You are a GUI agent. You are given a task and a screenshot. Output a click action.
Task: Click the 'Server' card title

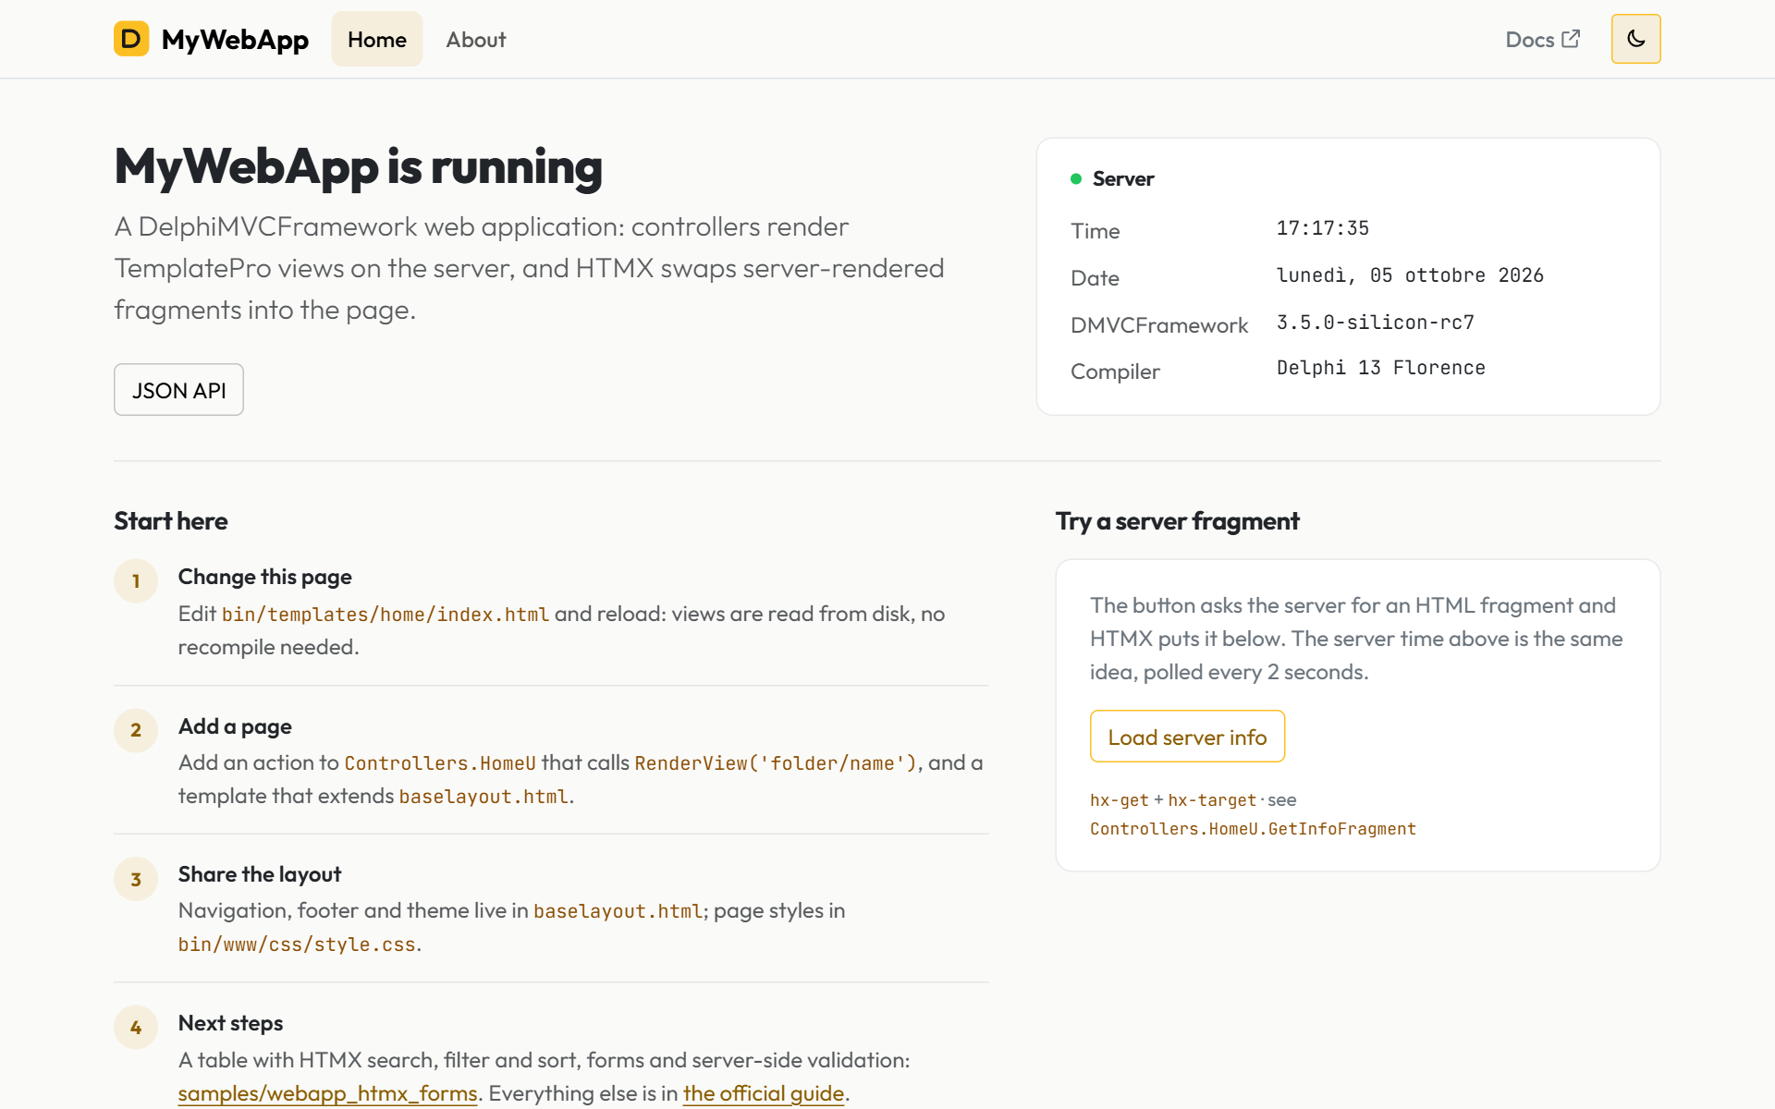(1123, 179)
